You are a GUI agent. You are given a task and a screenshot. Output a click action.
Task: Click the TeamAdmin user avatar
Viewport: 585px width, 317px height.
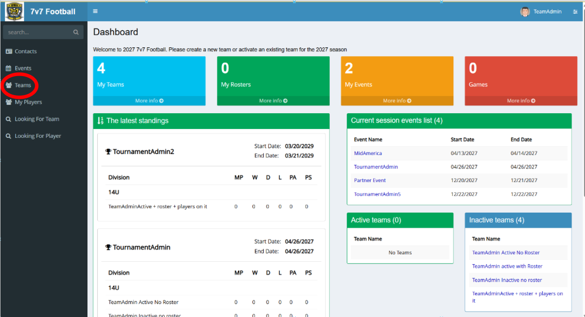pyautogui.click(x=525, y=12)
